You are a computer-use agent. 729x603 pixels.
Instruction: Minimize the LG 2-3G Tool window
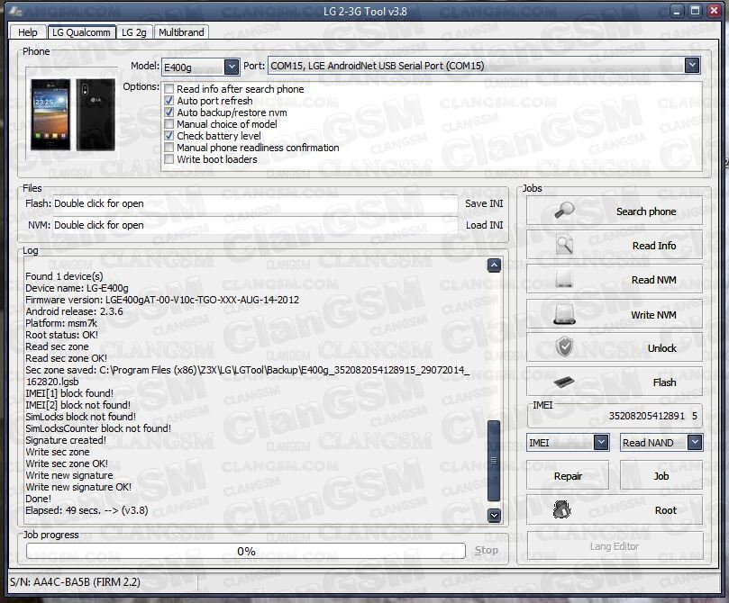point(677,11)
